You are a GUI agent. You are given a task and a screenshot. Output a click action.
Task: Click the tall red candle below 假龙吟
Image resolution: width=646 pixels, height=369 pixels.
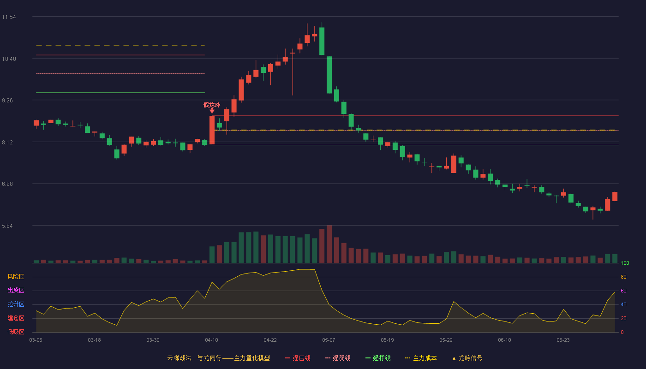[x=212, y=130]
